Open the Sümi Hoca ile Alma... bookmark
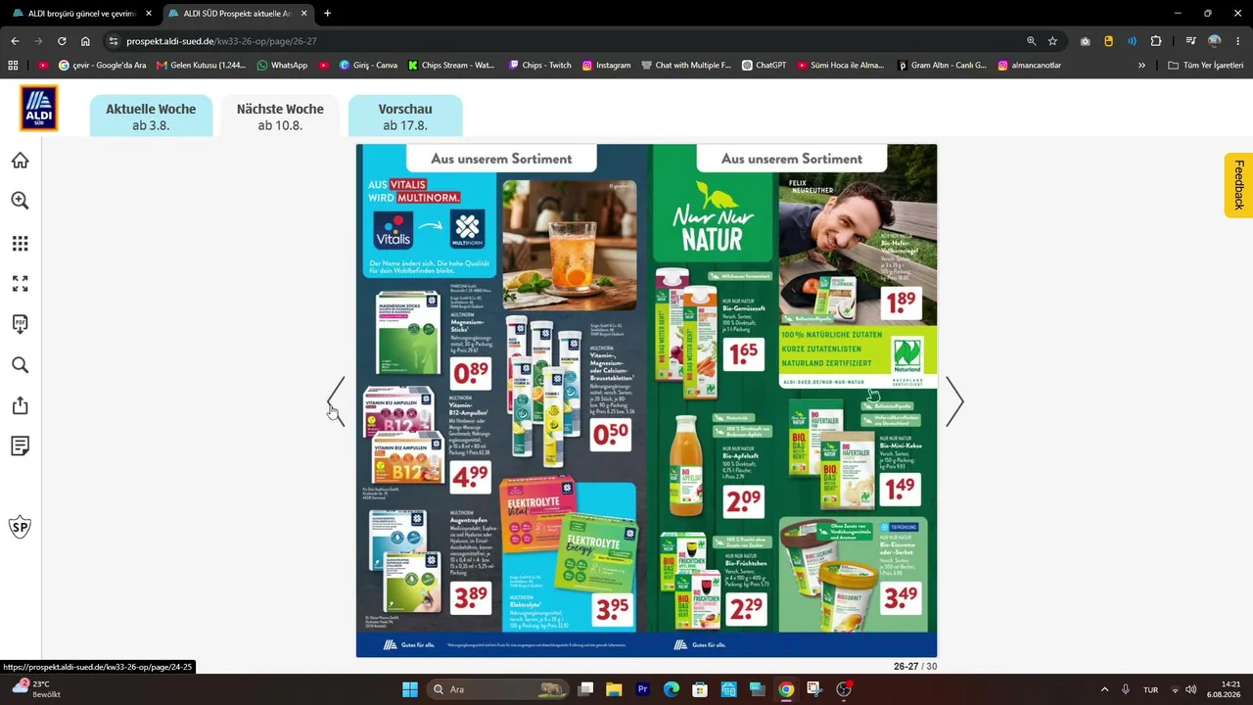This screenshot has height=705, width=1253. (x=840, y=66)
